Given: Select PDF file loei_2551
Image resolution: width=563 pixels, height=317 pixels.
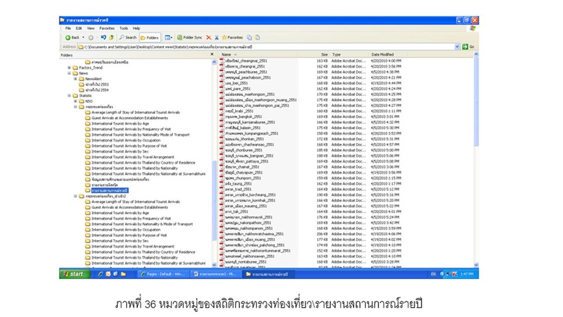Looking at the screenshot, I should pos(237,83).
